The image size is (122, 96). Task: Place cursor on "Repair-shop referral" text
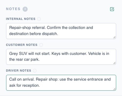point(27,28)
